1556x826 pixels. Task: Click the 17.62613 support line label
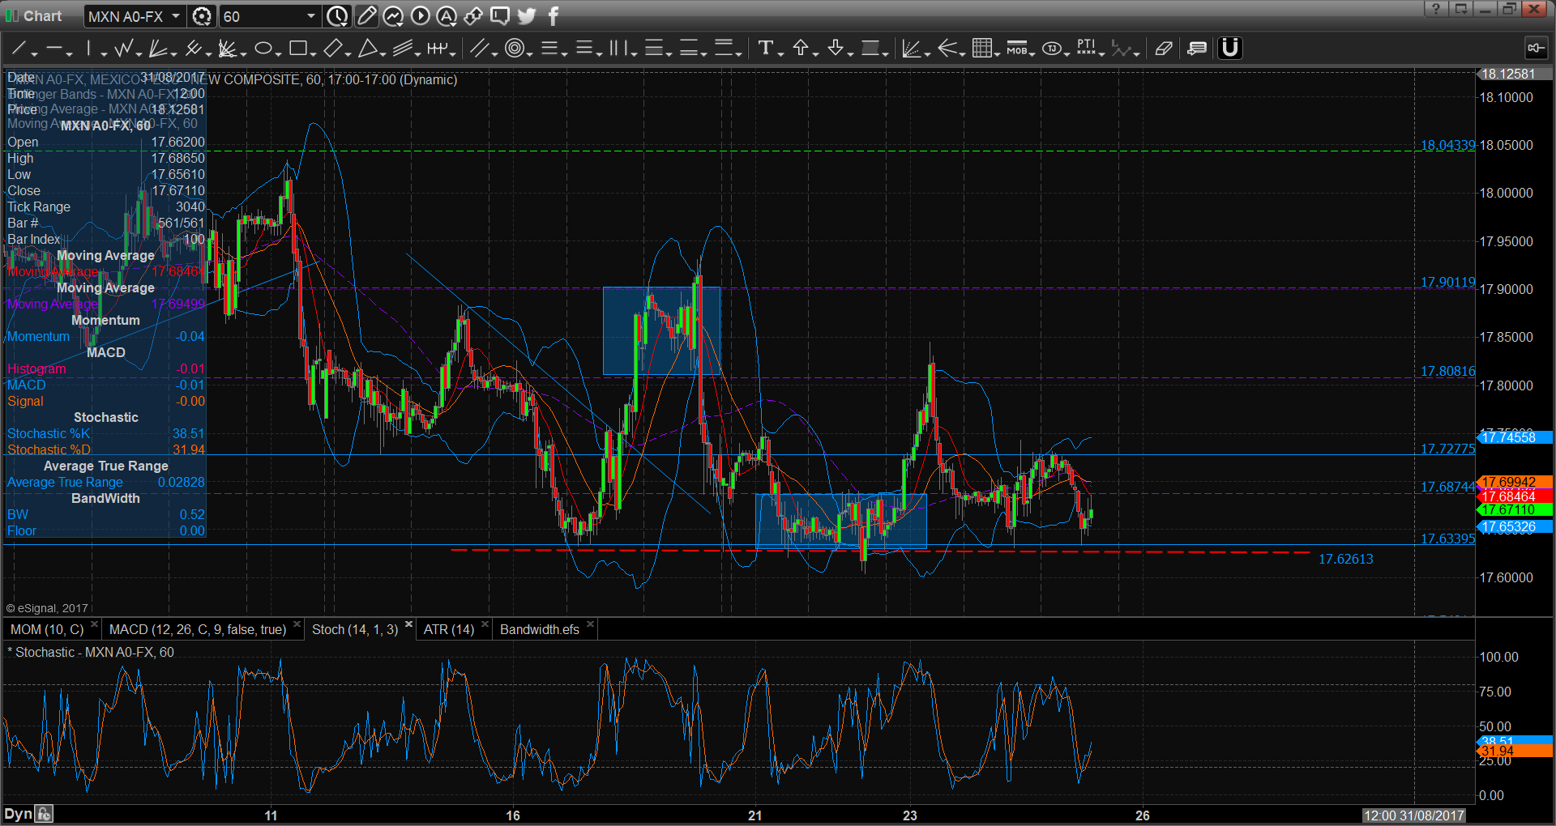click(1345, 559)
